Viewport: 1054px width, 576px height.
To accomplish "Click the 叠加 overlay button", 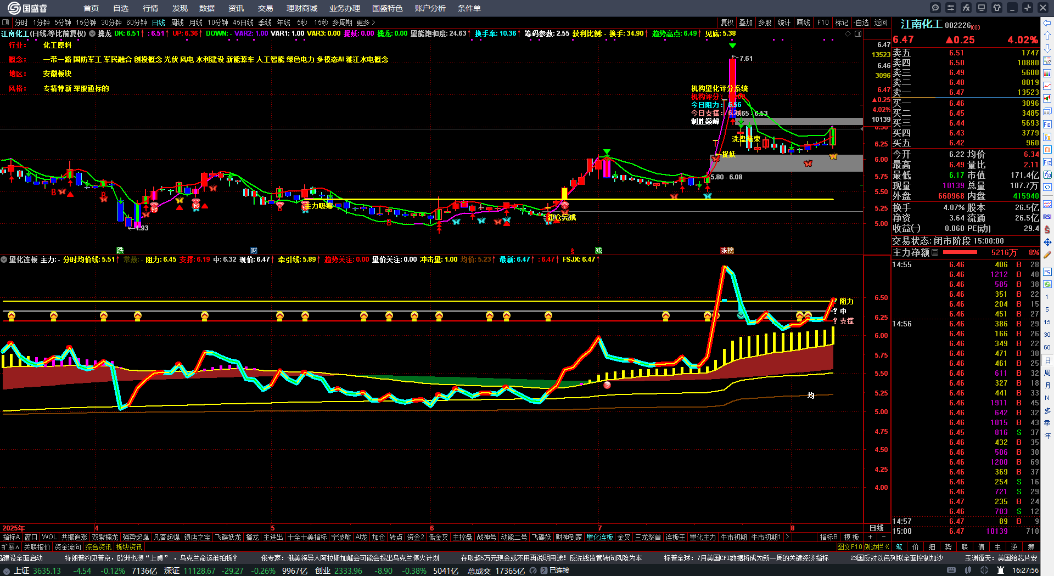I will pos(745,22).
